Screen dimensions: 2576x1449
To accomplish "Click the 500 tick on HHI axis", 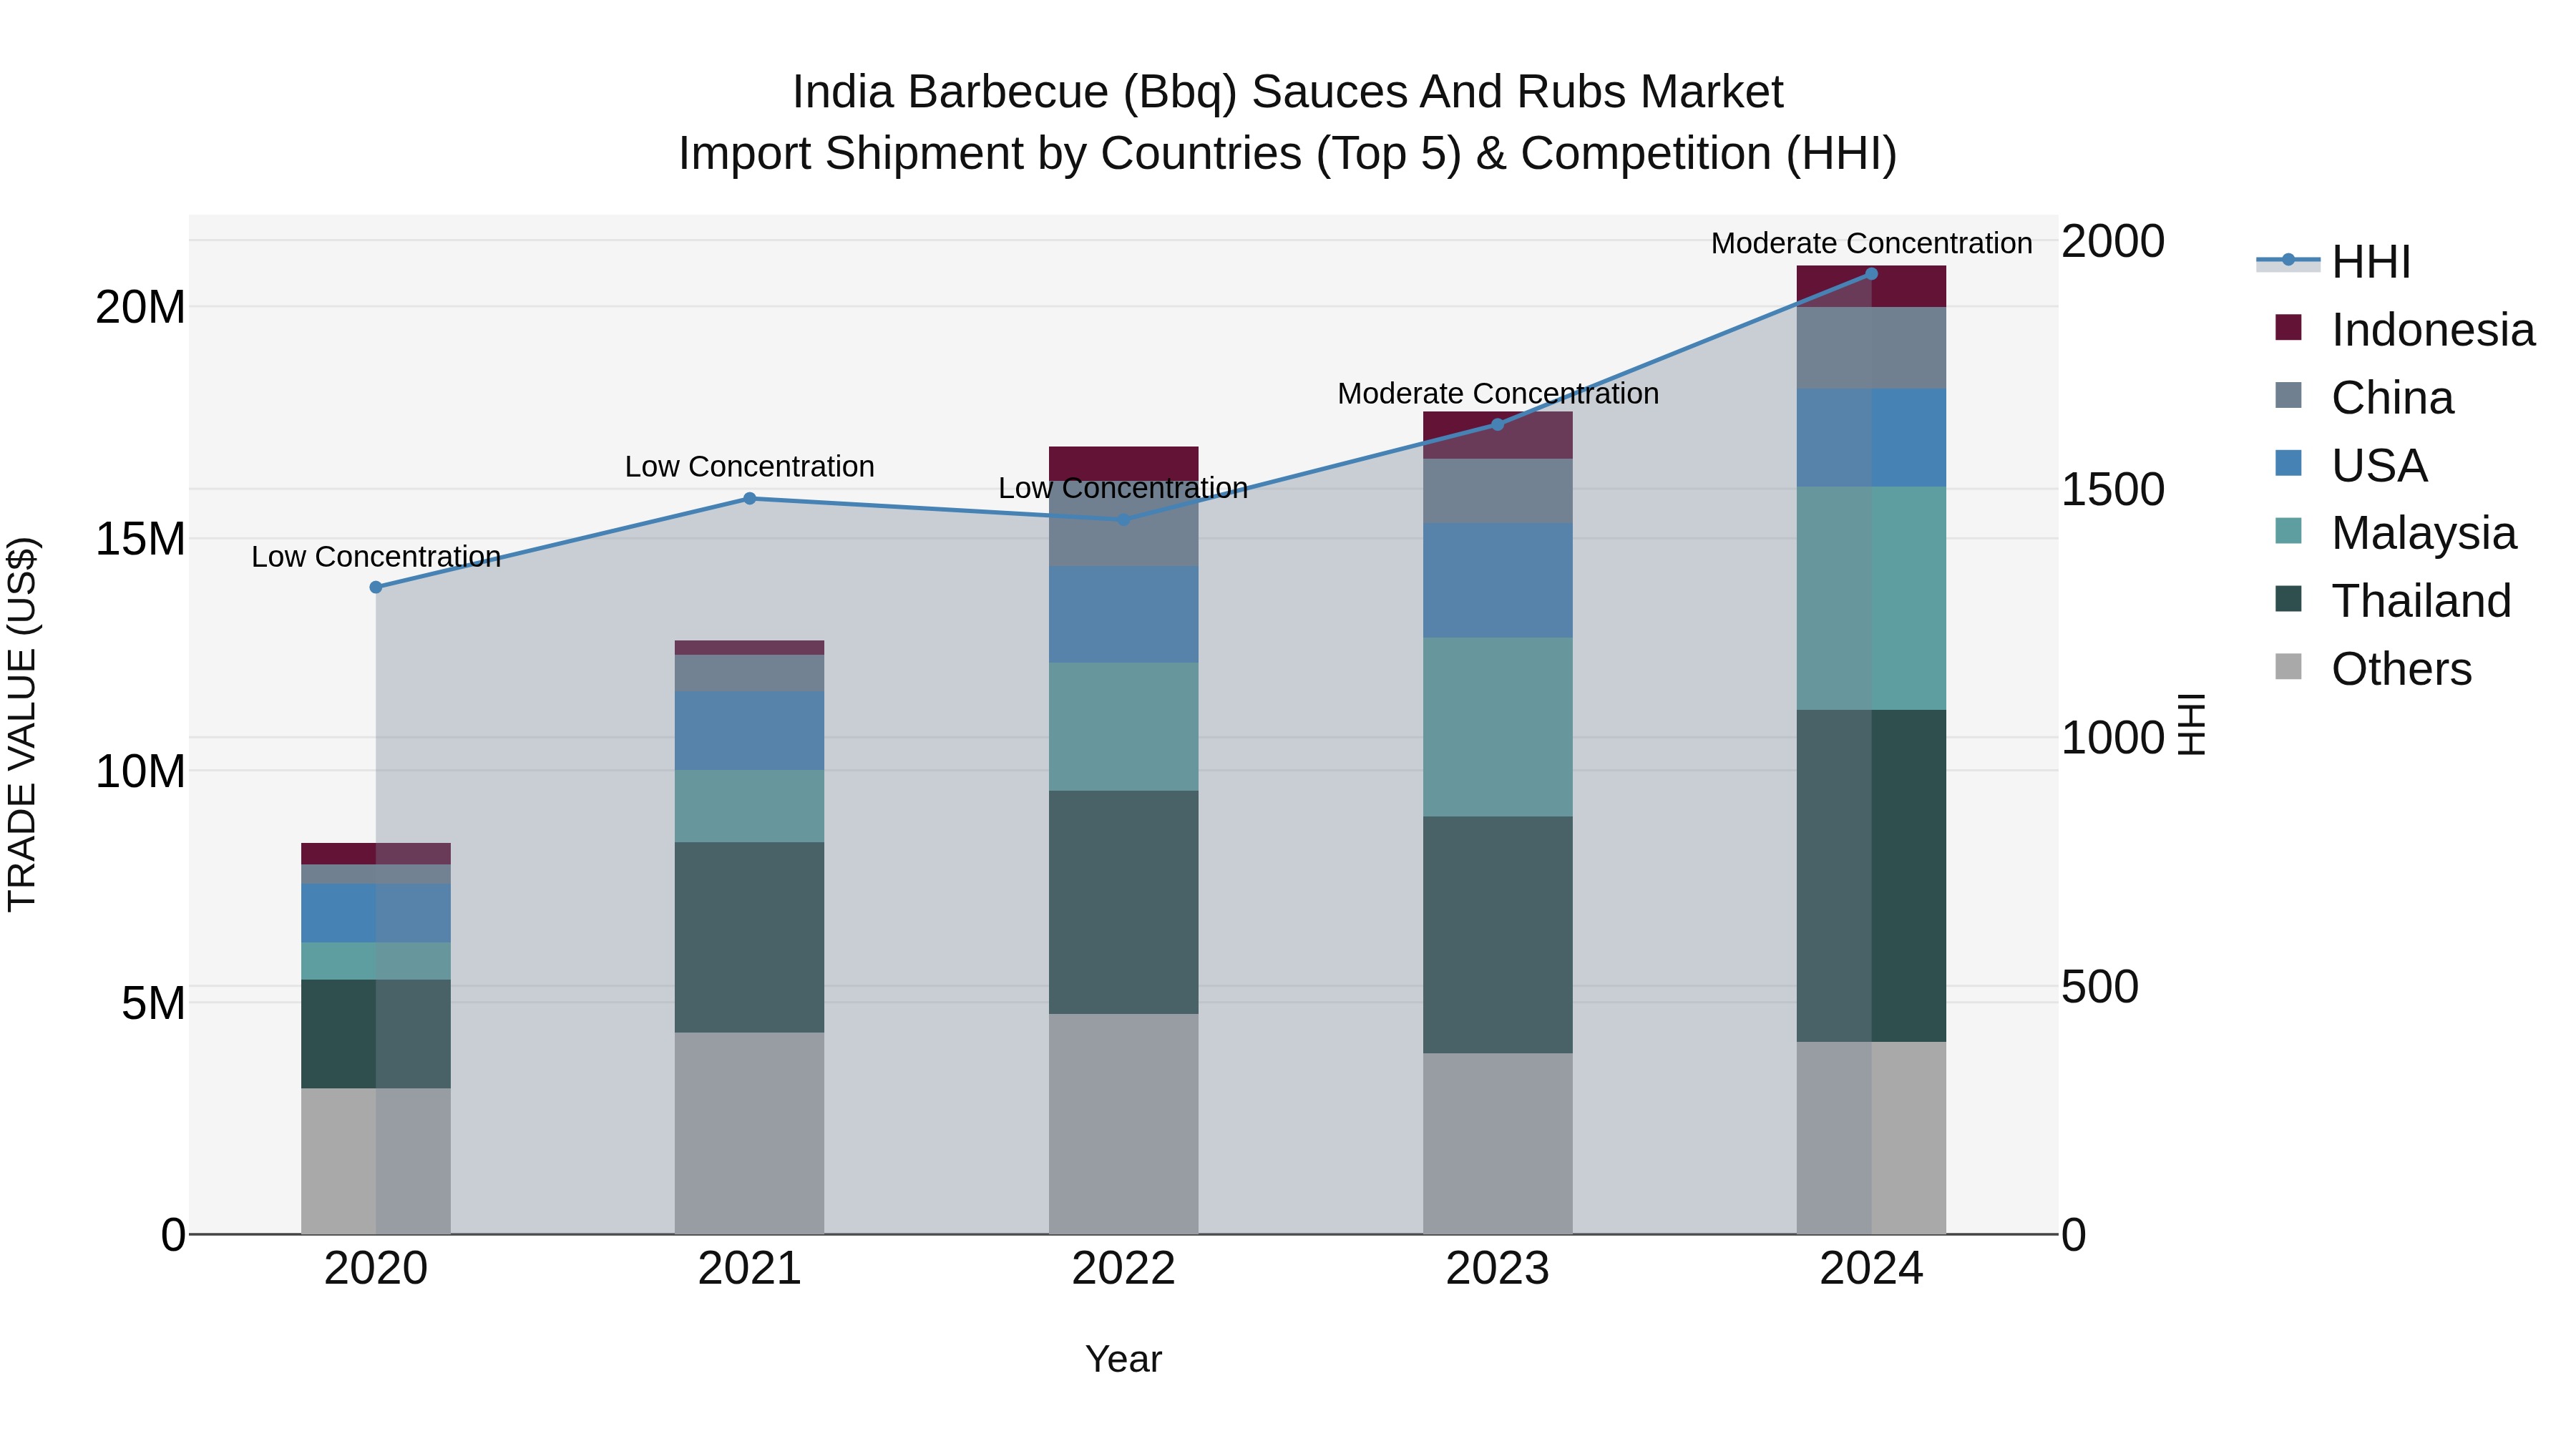I will [x=2100, y=986].
